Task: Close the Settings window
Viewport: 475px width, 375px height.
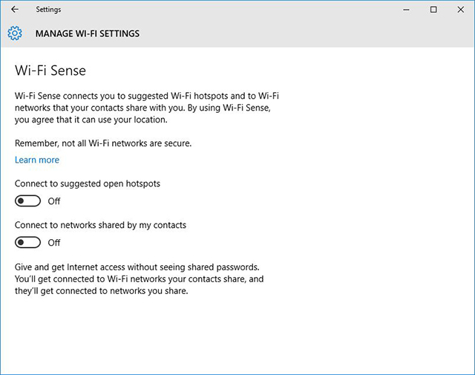Action: [460, 10]
